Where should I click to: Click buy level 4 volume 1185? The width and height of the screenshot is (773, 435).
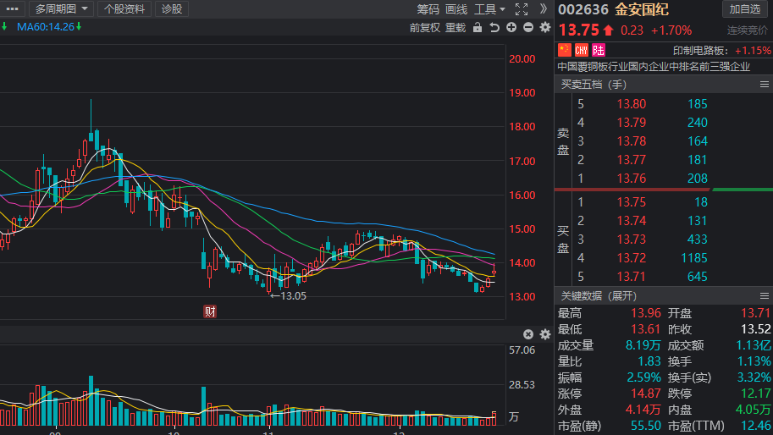pyautogui.click(x=694, y=258)
